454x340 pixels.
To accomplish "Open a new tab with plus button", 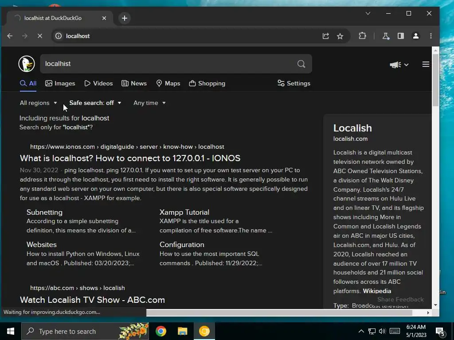I will click(125, 18).
